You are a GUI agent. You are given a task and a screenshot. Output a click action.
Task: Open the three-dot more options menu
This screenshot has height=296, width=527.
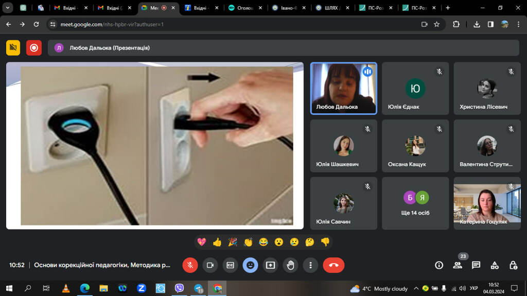point(310,265)
